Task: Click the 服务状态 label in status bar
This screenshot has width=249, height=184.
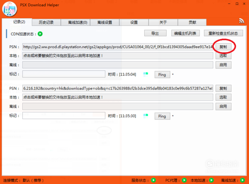Action: point(140,180)
